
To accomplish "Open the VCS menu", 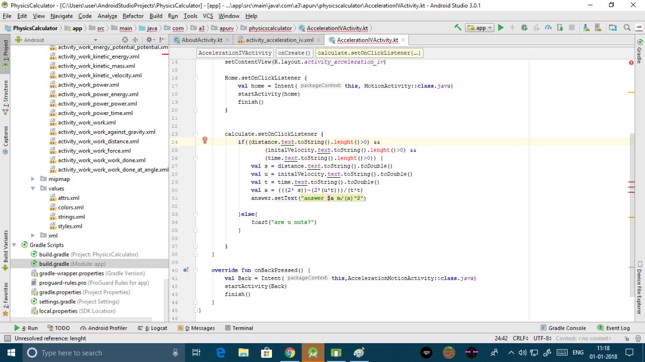I will click(x=208, y=16).
